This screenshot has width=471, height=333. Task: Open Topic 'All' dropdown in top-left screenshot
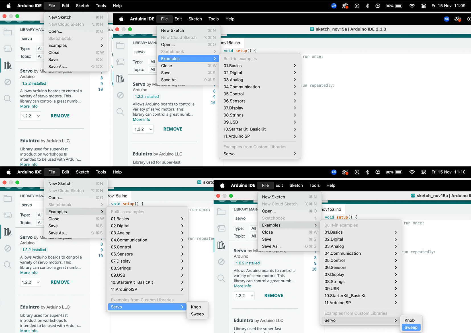[x=40, y=56]
